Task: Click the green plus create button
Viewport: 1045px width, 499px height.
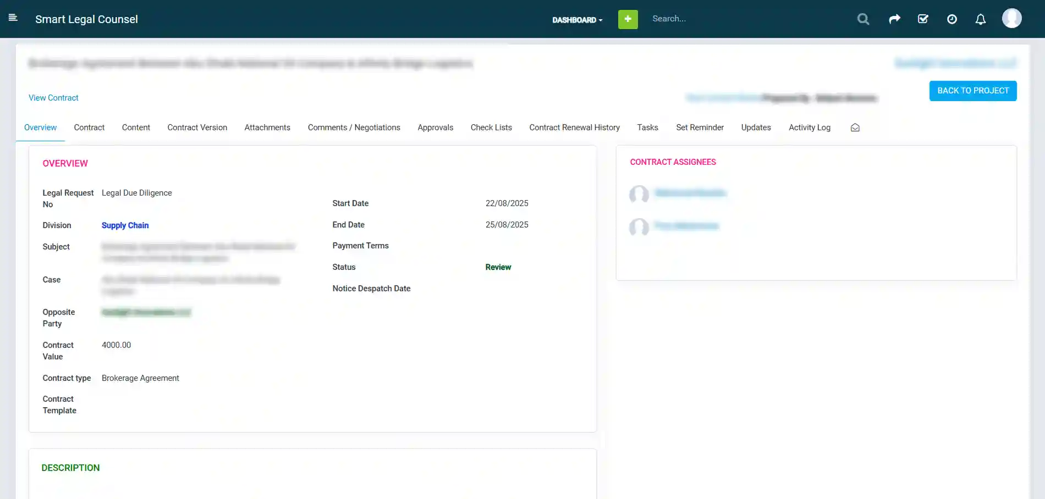Action: (628, 19)
